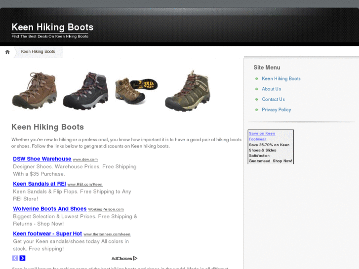Open Privacy Policy menu item

click(x=277, y=110)
